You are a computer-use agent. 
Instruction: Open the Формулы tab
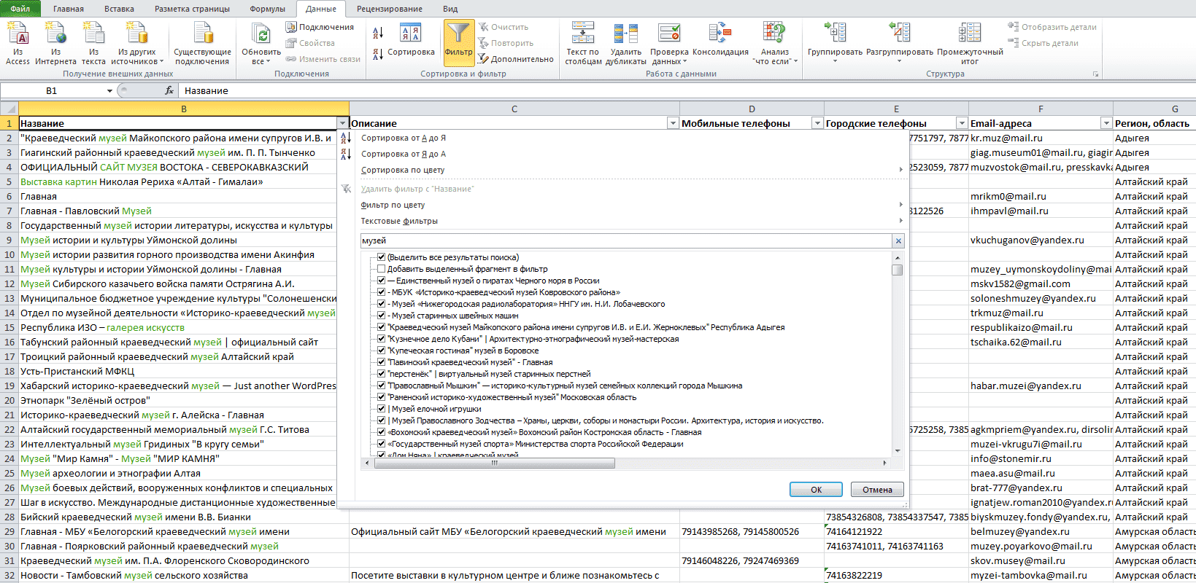click(x=268, y=9)
